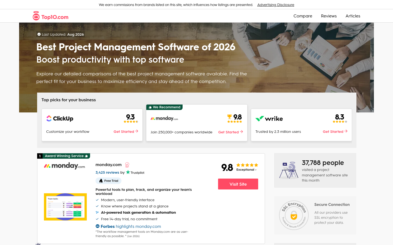Click the award ribbon icon next to monday.com
Screen dimensions: 393x245
point(127,165)
